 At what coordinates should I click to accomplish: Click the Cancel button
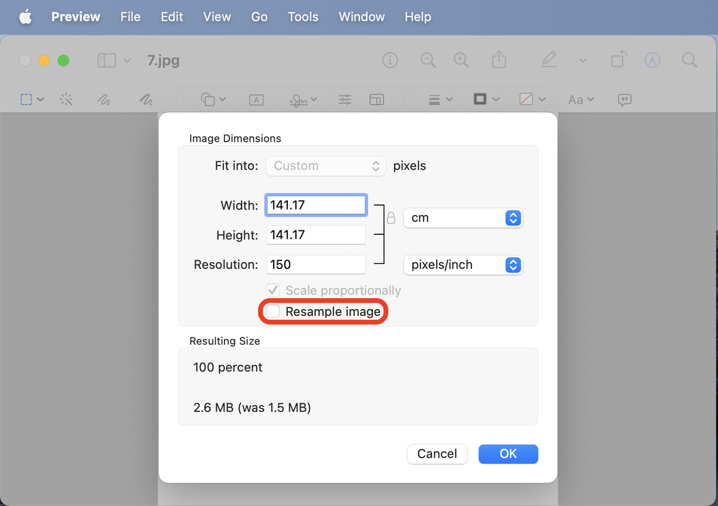pyautogui.click(x=437, y=454)
